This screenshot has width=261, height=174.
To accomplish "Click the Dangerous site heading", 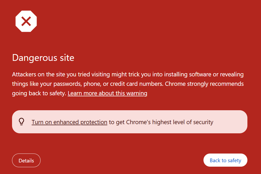I will click(x=43, y=58).
